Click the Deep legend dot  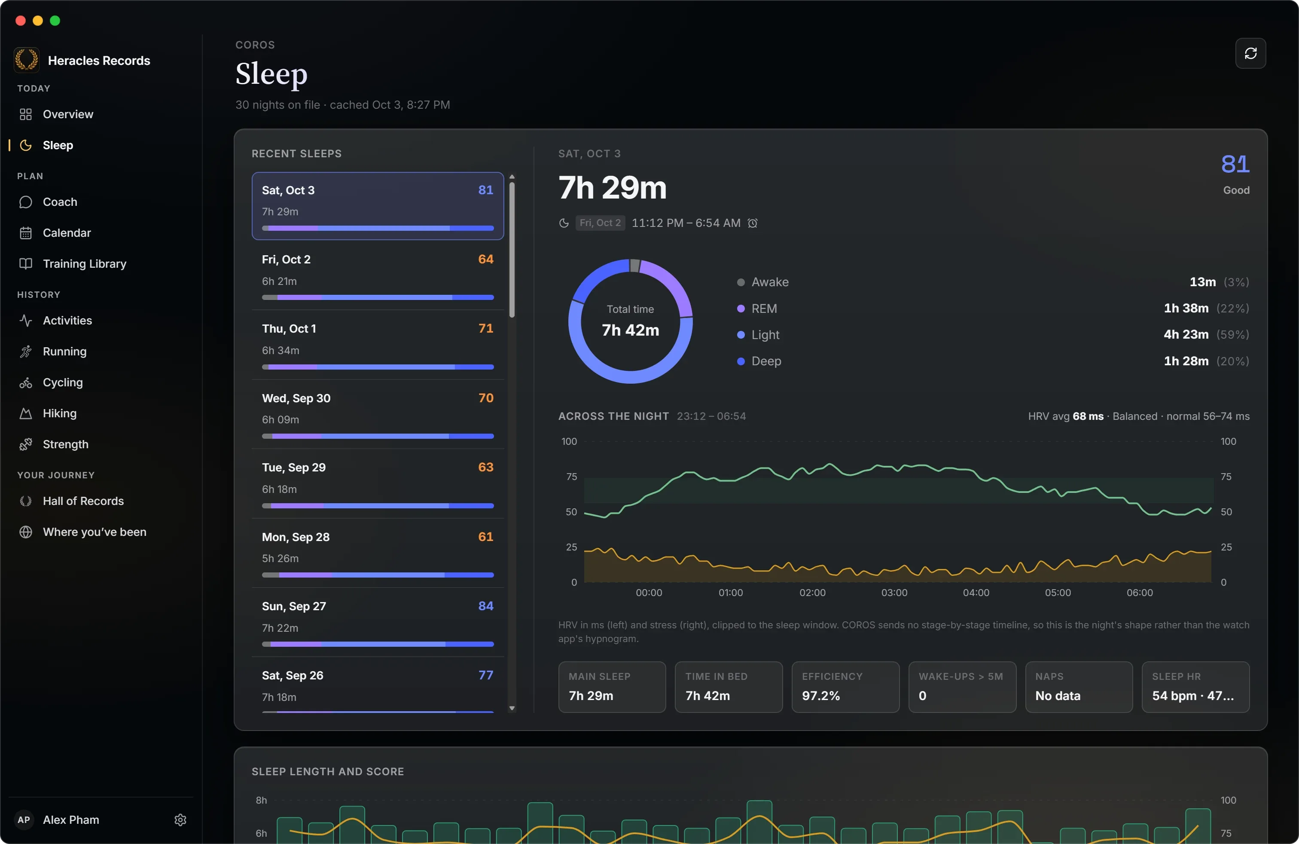[x=741, y=361]
